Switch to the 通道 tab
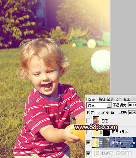Viewport: 136px width, 158px height. pos(127,99)
